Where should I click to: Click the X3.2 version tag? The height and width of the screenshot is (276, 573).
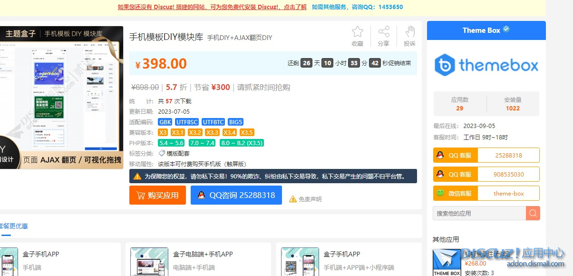click(195, 132)
